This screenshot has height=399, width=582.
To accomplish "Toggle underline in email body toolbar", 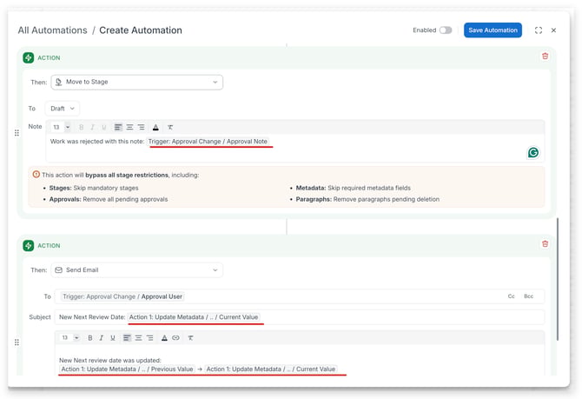I will (x=112, y=337).
